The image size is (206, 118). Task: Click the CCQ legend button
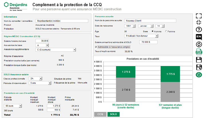100,114
